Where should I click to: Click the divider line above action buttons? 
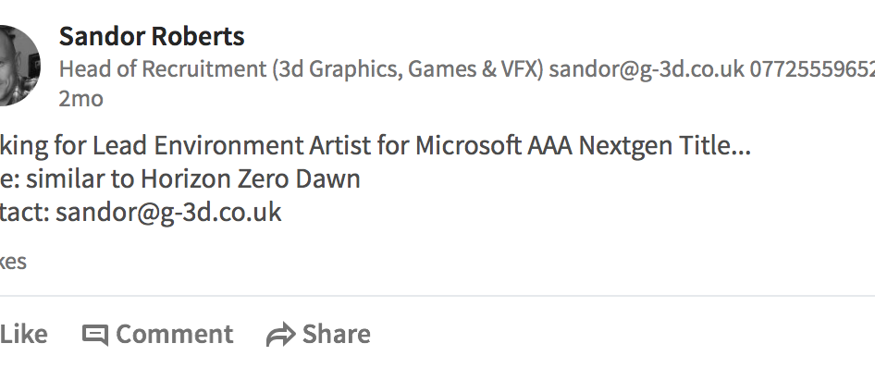[x=437, y=296]
